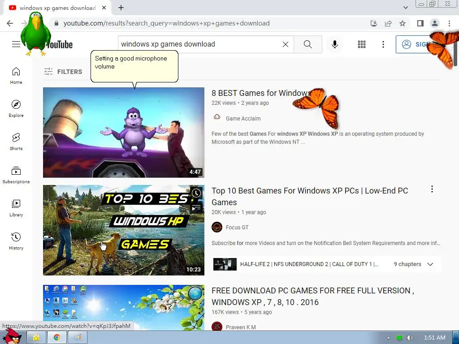The image size is (459, 344).
Task: Play the Top 10 Best Windows XP thumbnail
Action: pos(124,230)
